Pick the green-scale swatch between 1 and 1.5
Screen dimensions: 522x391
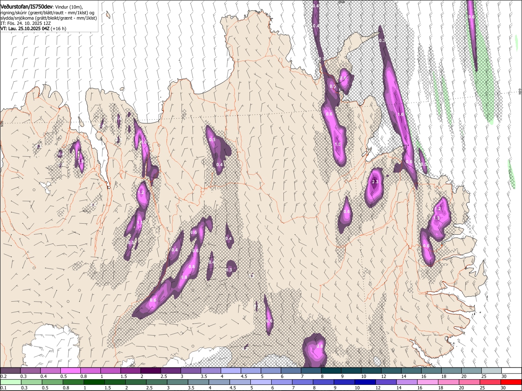tap(94, 382)
